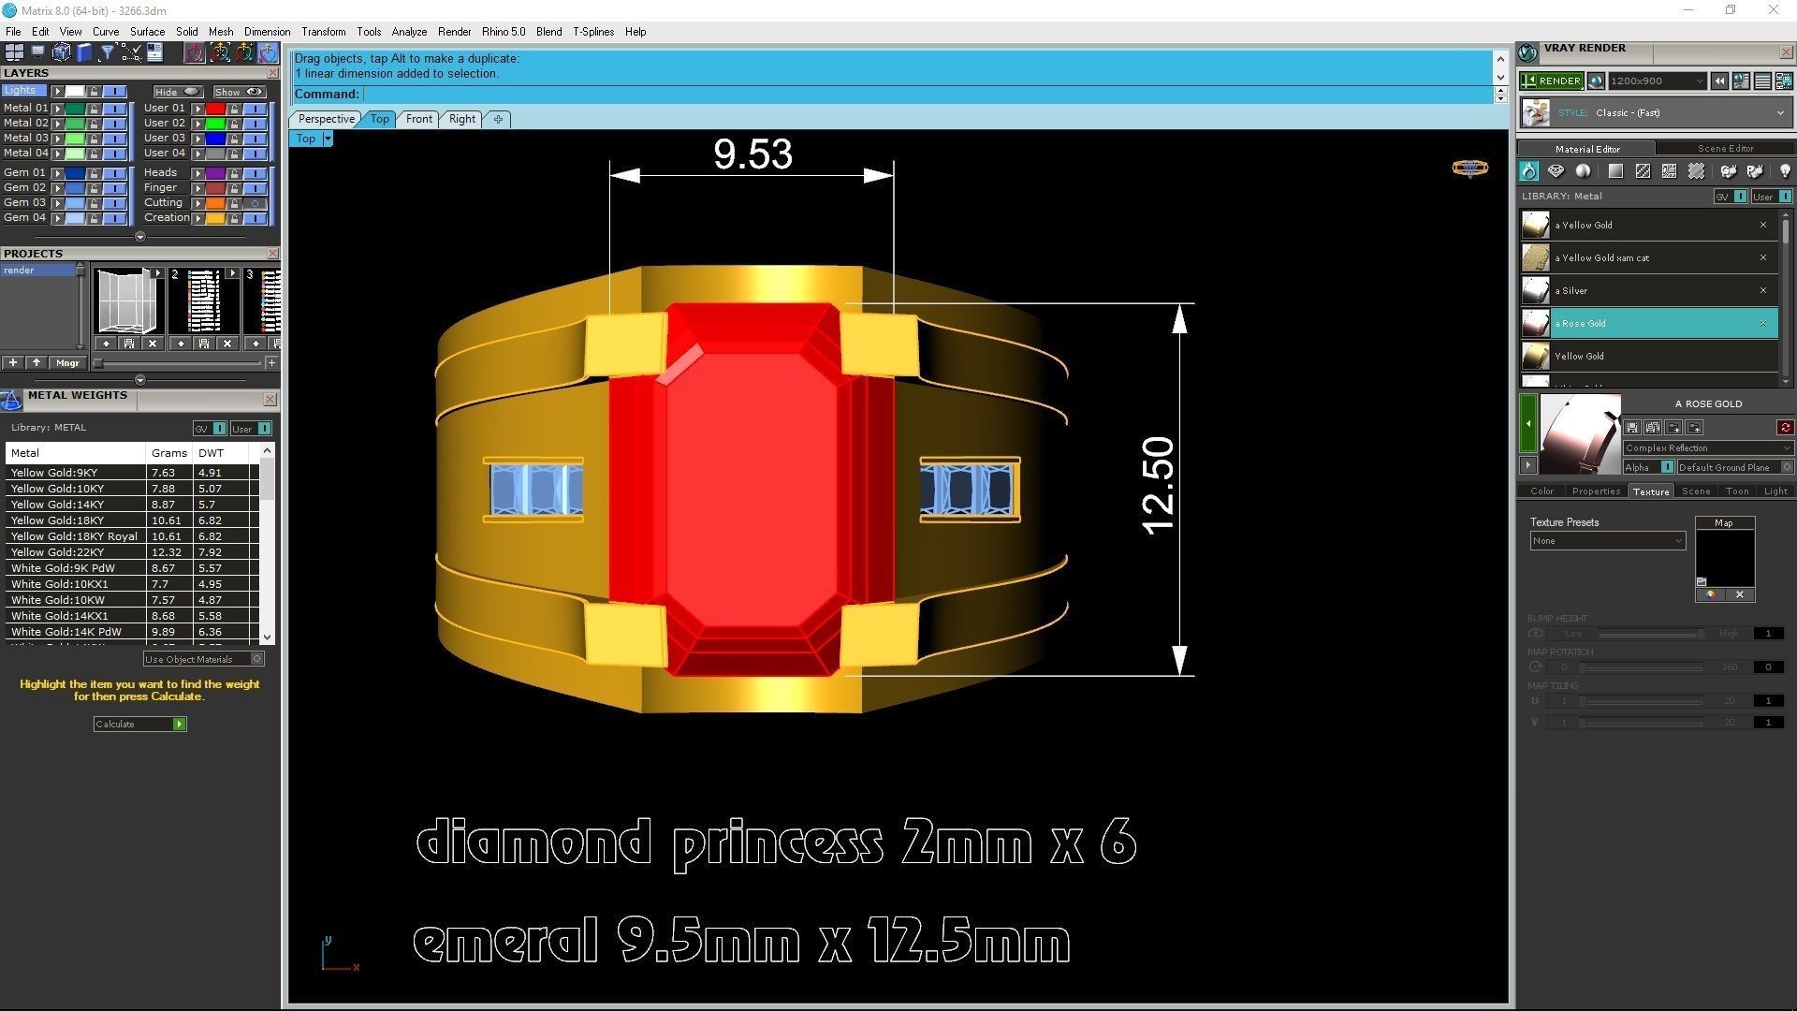Click the selection filter funnel icon
Viewport: 1797px width, 1011px height.
108,52
